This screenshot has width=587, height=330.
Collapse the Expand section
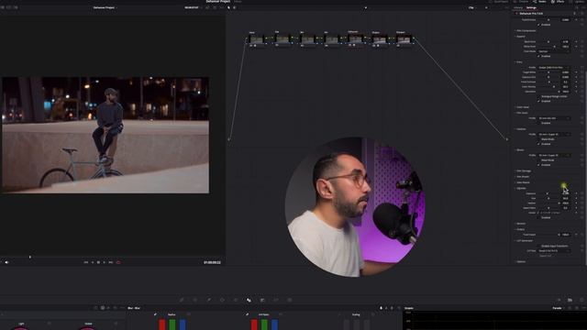(520, 37)
